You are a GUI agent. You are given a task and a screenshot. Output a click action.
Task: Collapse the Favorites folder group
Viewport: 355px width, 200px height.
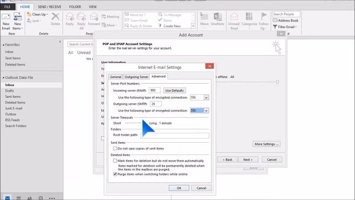pyautogui.click(x=3, y=45)
